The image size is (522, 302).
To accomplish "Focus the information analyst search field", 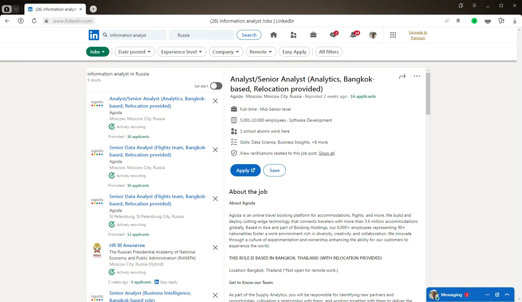I will tap(134, 35).
